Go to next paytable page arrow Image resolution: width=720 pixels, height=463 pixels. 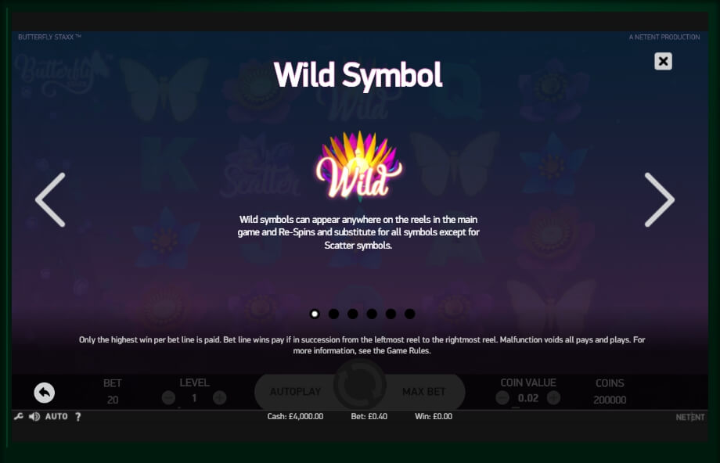coord(660,199)
